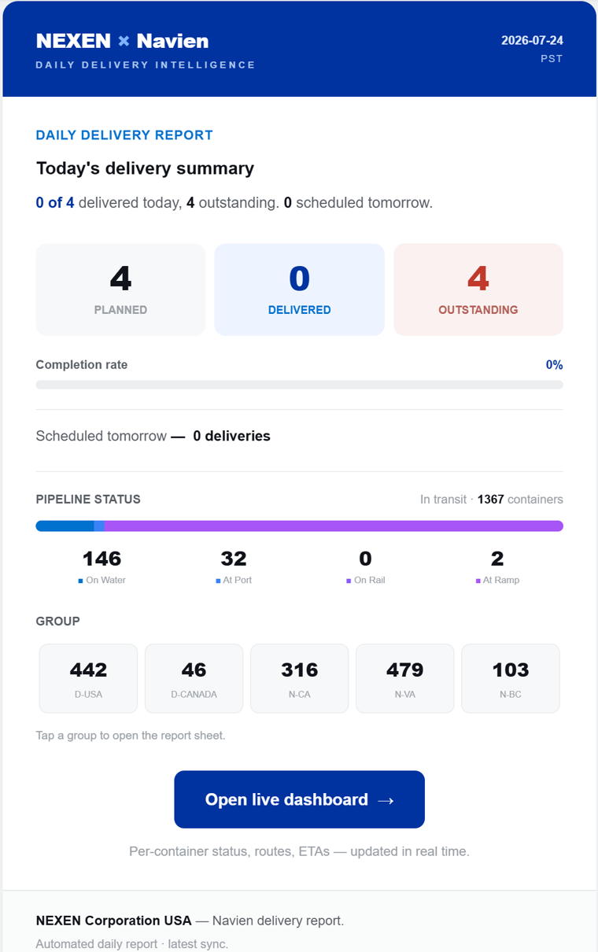Open the D-CANADA group card
598x952 pixels.
pyautogui.click(x=194, y=678)
